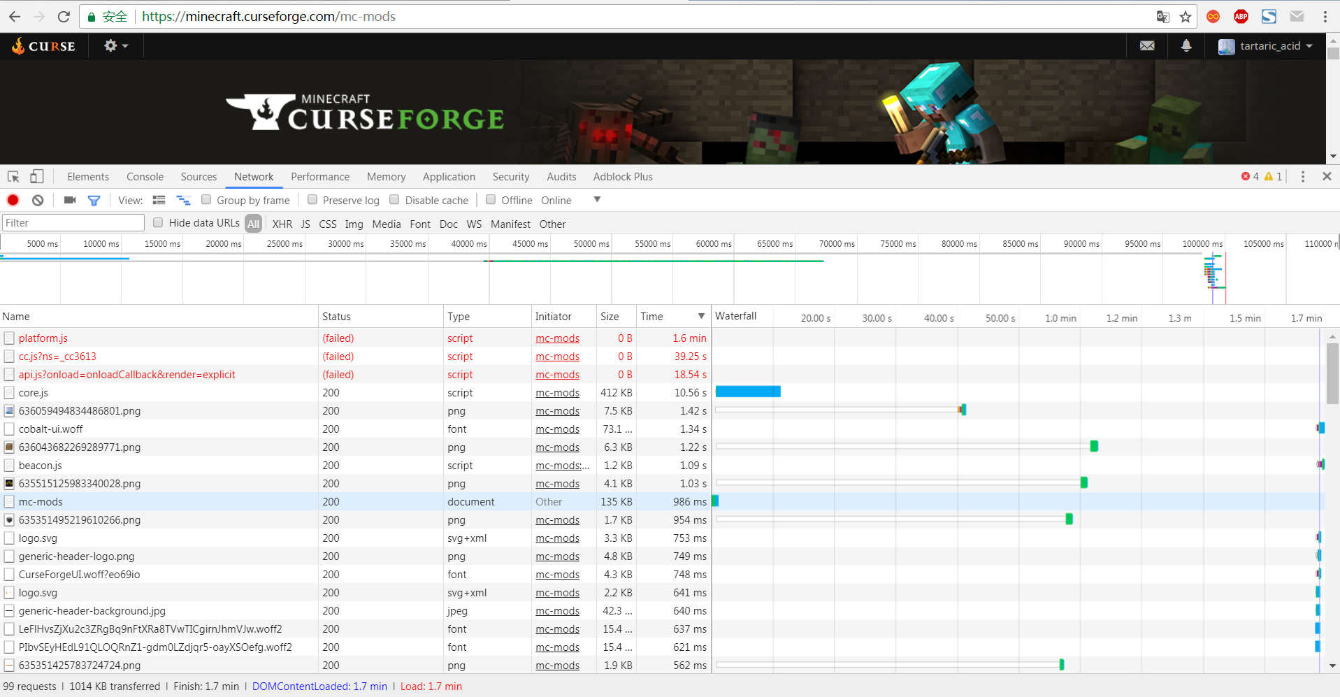Screen dimensions: 1340x697
Task: Open network throttling dropdown arrow
Action: click(x=597, y=200)
